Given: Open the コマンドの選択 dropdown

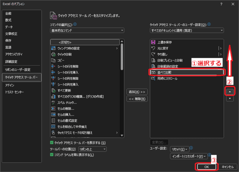Looking at the screenshot, I should [86, 30].
